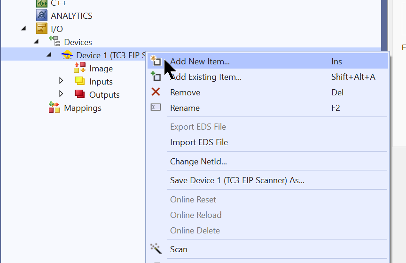
Task: Click the Mappings icon
Action: click(x=55, y=108)
